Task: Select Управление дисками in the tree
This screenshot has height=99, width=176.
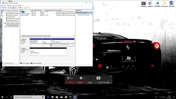Action: tap(12, 25)
